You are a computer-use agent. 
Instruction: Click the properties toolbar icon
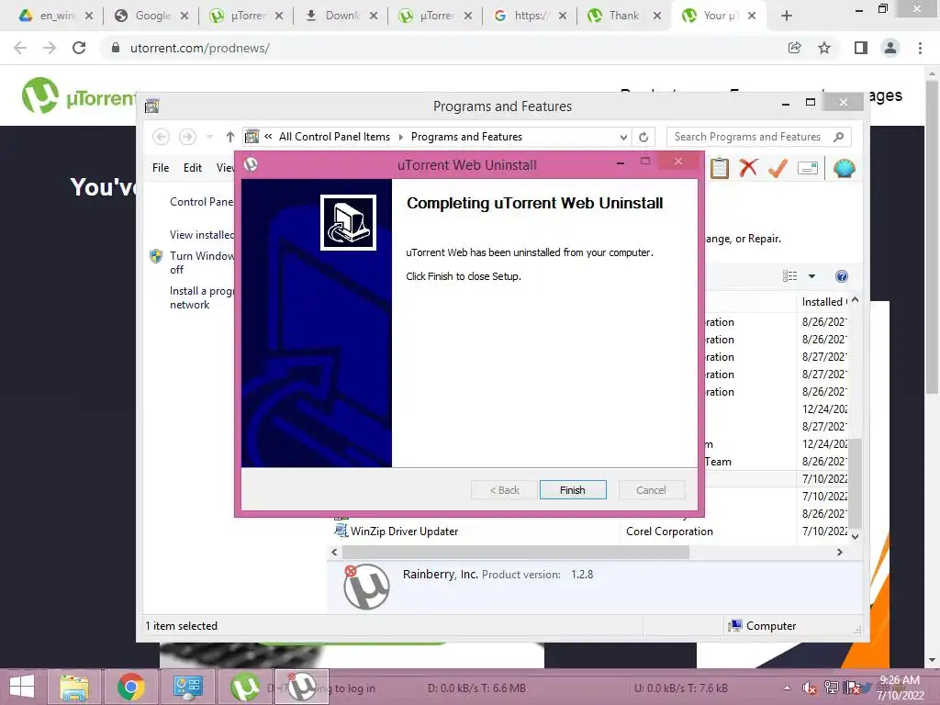pos(808,169)
